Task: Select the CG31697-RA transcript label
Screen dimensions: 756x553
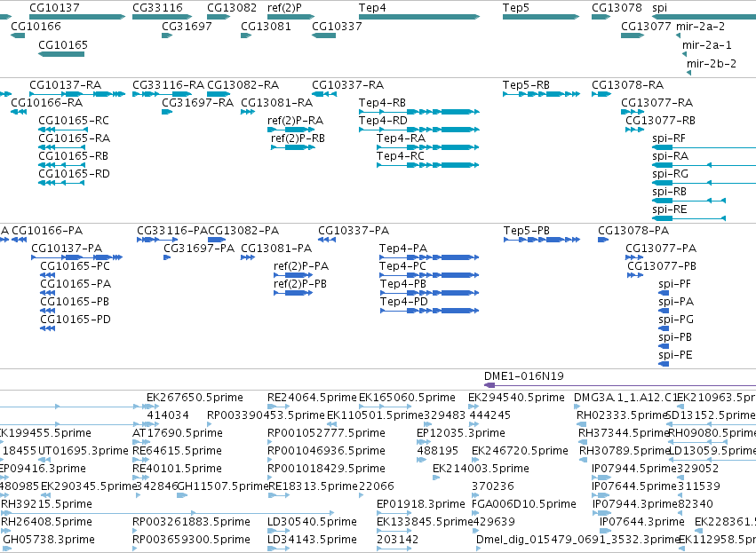Action: click(198, 103)
